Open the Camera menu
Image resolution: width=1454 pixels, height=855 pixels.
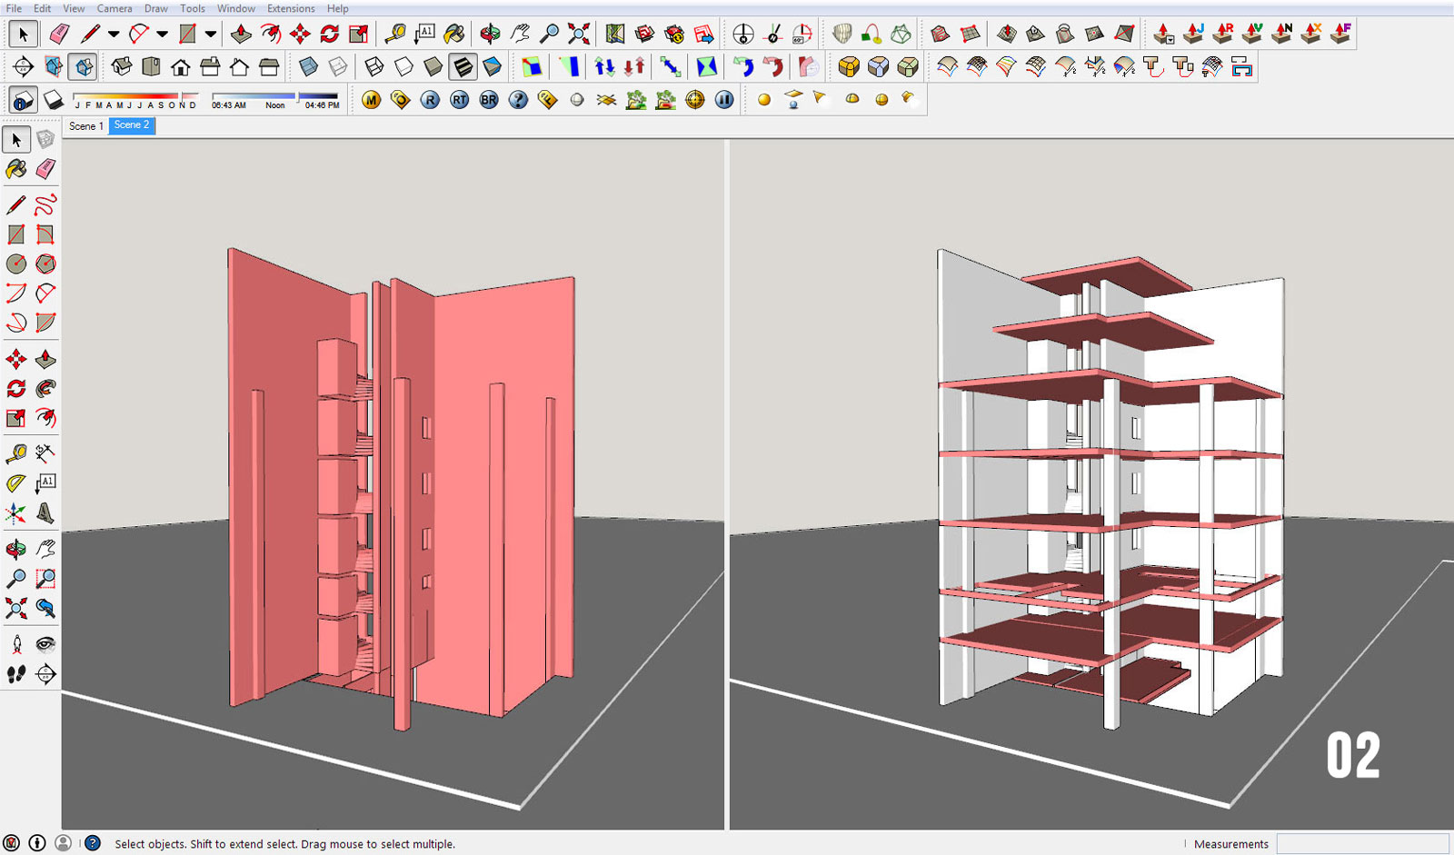[115, 8]
